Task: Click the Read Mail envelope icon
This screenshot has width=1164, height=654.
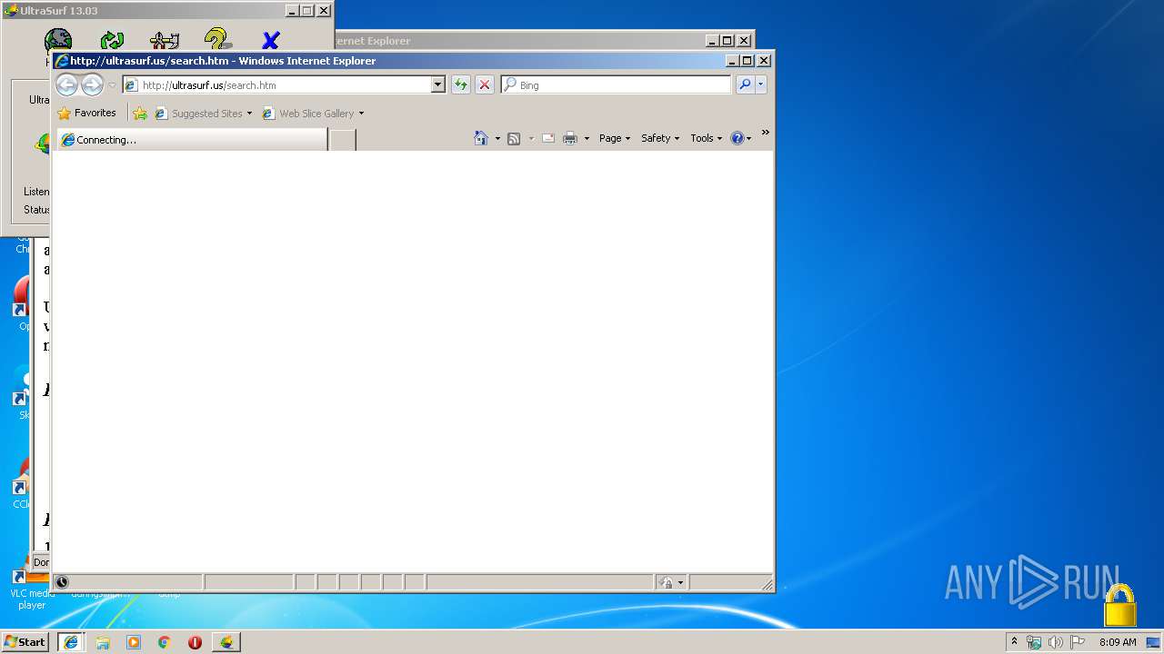Action: [x=548, y=138]
